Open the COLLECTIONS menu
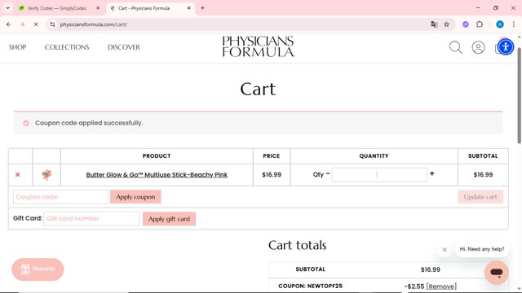 coord(67,47)
